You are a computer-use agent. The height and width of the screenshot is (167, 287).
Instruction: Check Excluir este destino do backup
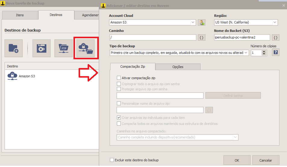[112, 160]
